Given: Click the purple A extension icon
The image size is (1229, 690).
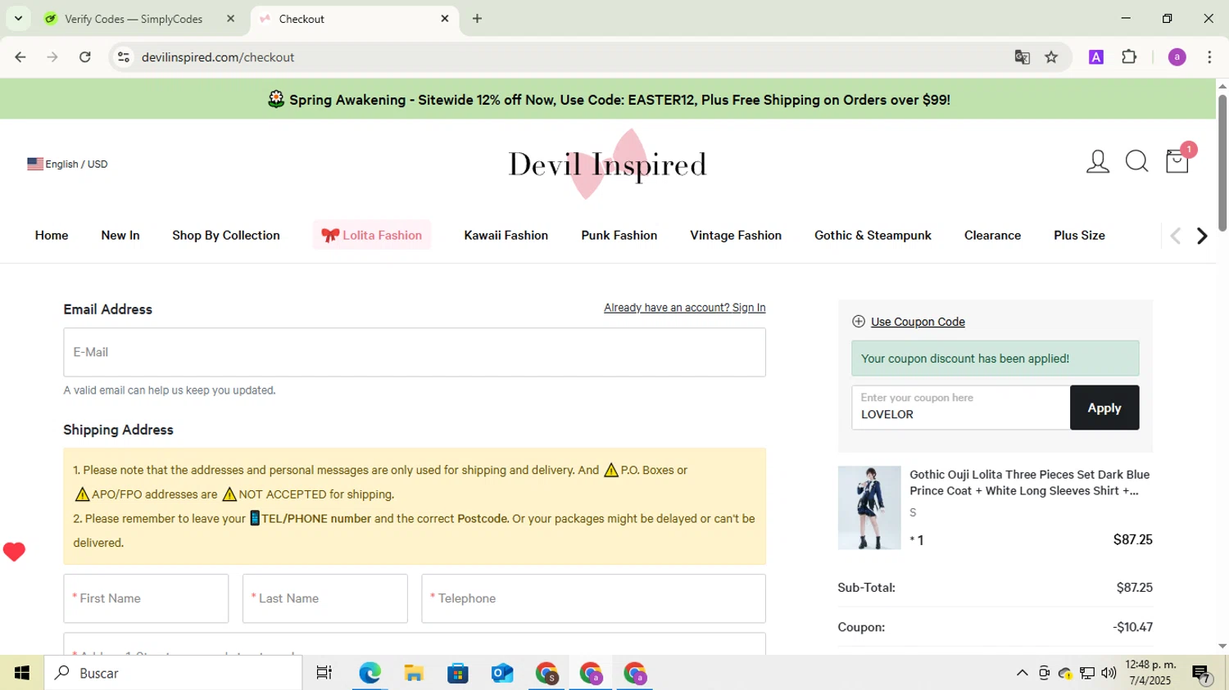Looking at the screenshot, I should [1096, 57].
